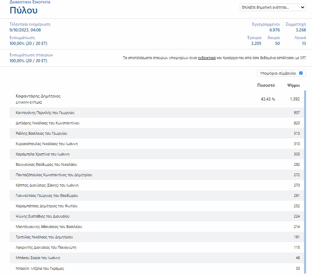Click the Ψήφοι column header

click(293, 85)
